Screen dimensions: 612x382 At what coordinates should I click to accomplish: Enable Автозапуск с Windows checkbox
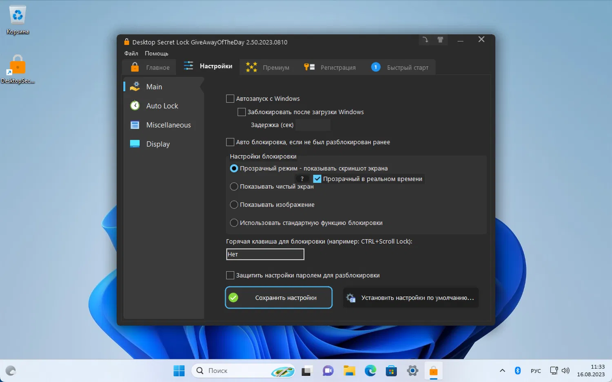230,99
